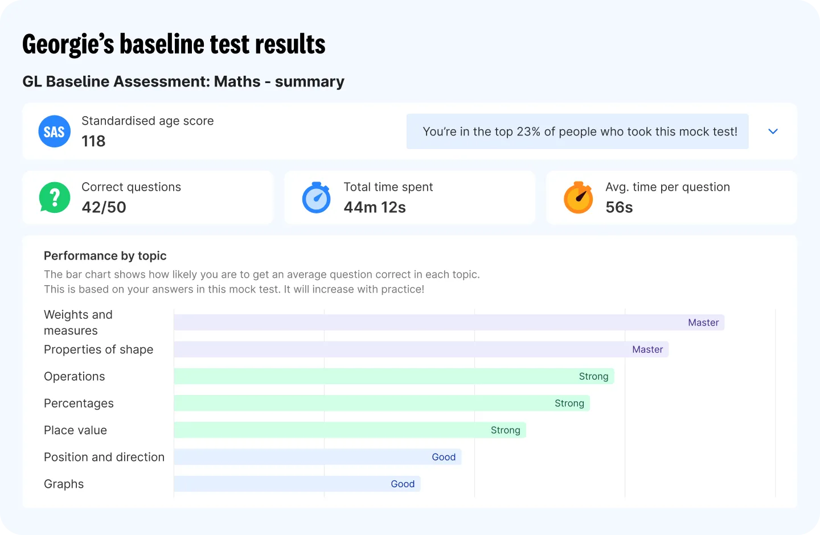
Task: Click the orange timer icon
Action: [x=578, y=197]
